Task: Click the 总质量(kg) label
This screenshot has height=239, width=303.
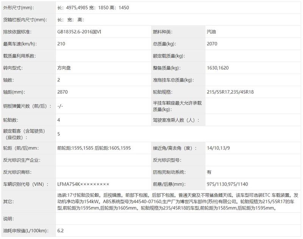Action: [164, 44]
